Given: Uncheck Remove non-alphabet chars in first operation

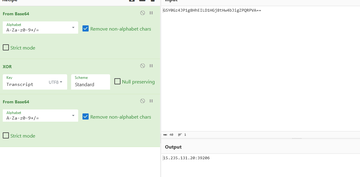Looking at the screenshot, I should 86,29.
